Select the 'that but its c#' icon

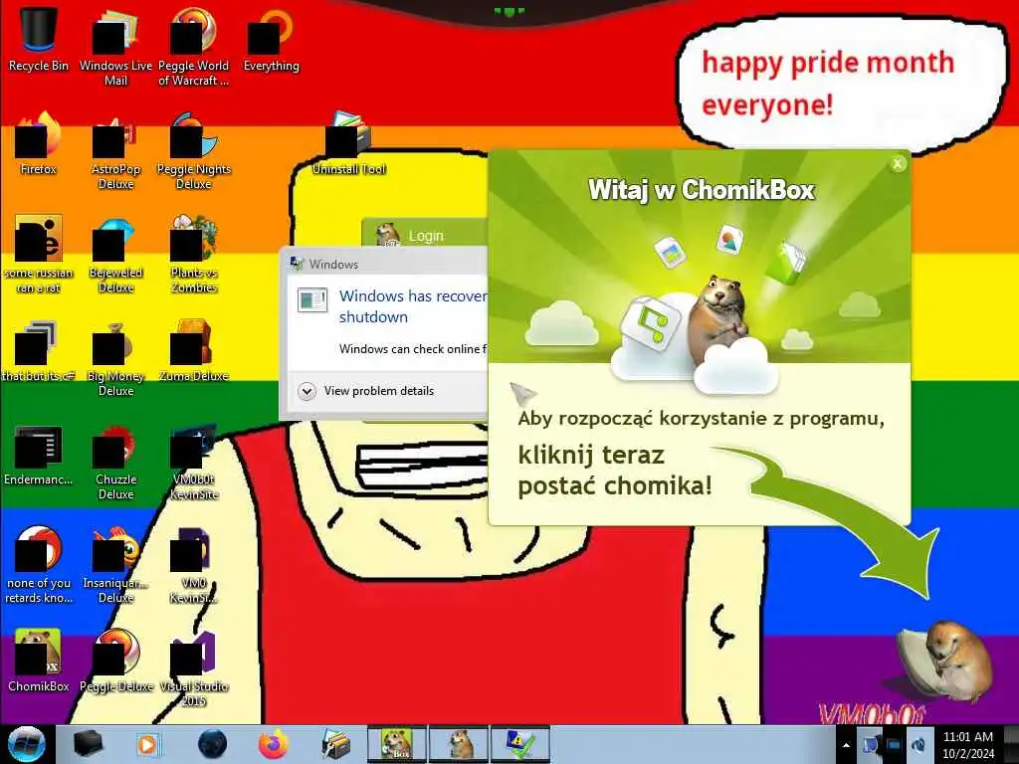pos(39,349)
